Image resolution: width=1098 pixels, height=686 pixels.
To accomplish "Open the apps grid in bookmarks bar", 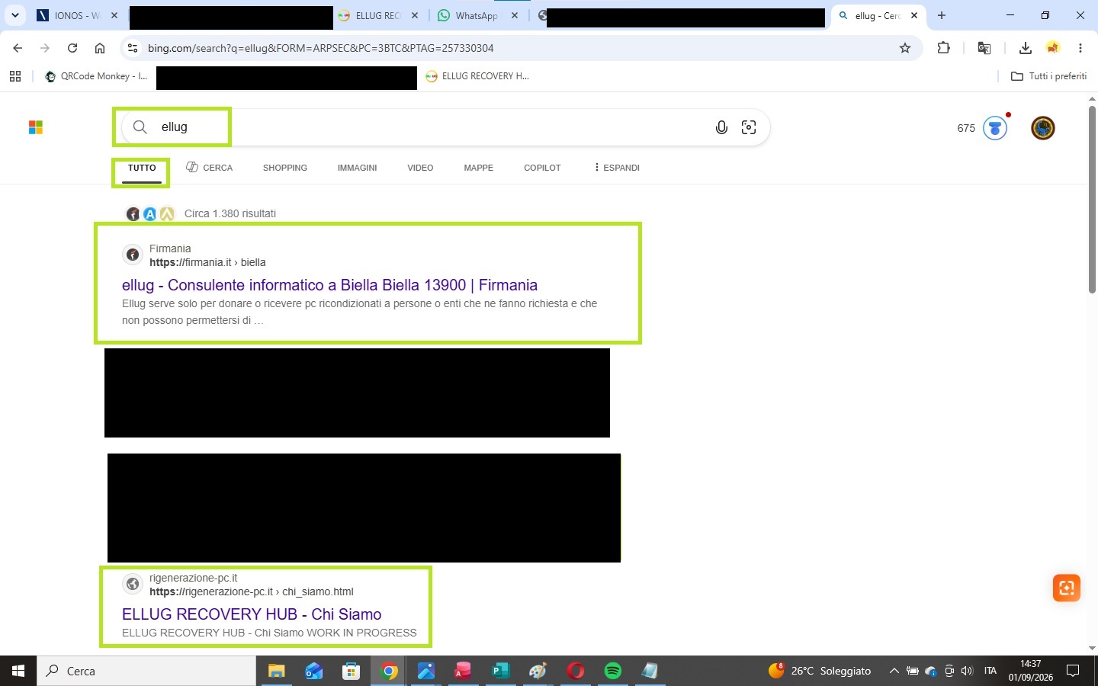I will point(15,76).
